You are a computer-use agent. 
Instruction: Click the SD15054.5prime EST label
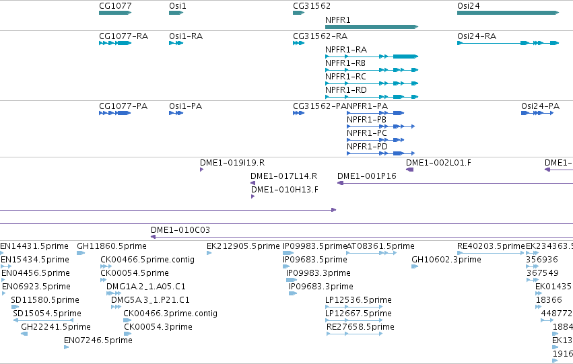(47, 314)
